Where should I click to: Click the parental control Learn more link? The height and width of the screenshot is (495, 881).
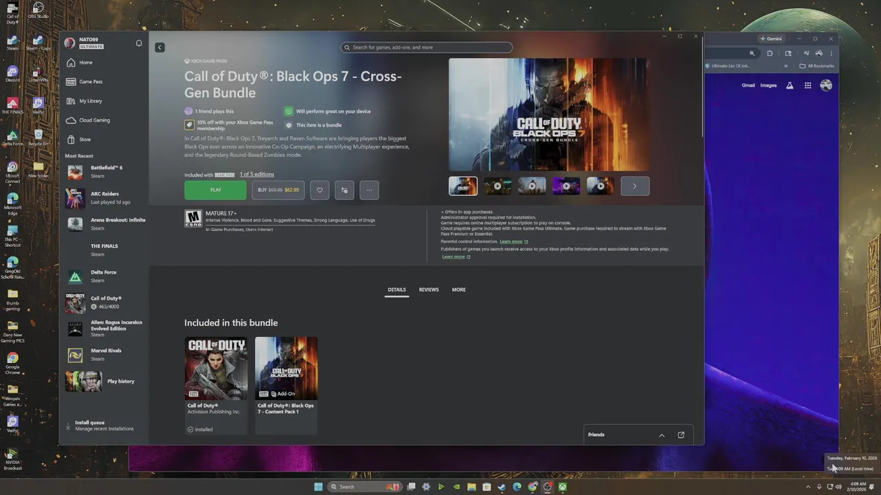click(x=513, y=242)
